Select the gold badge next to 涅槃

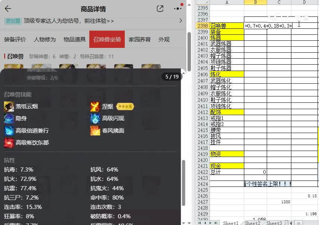point(125,106)
